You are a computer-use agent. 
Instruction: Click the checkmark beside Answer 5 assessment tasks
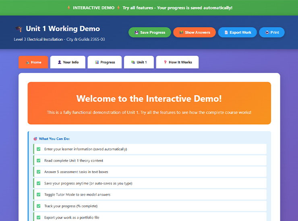tap(39, 172)
